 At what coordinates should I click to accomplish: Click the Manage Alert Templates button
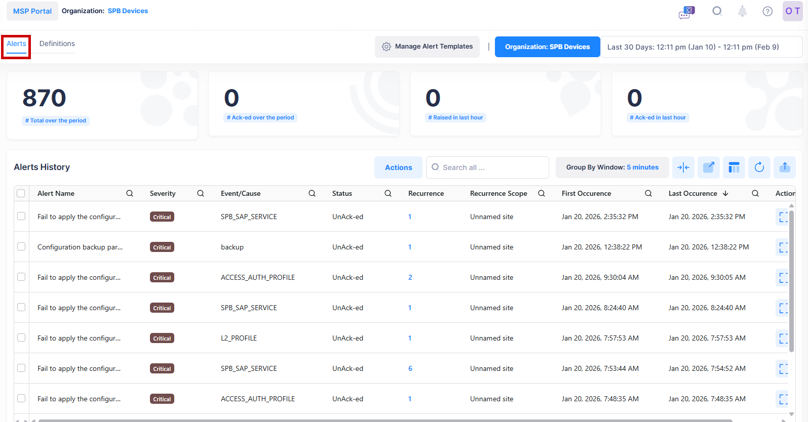[x=427, y=47]
